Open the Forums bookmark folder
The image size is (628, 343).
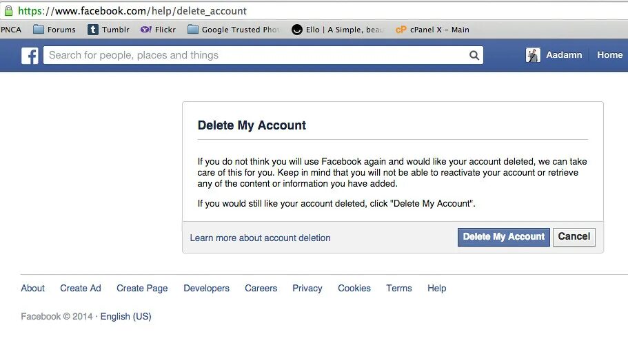[x=54, y=30]
